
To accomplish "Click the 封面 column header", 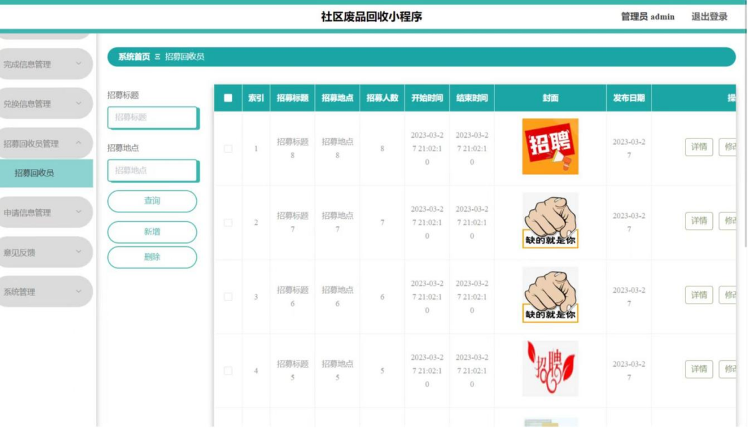I will (x=550, y=98).
